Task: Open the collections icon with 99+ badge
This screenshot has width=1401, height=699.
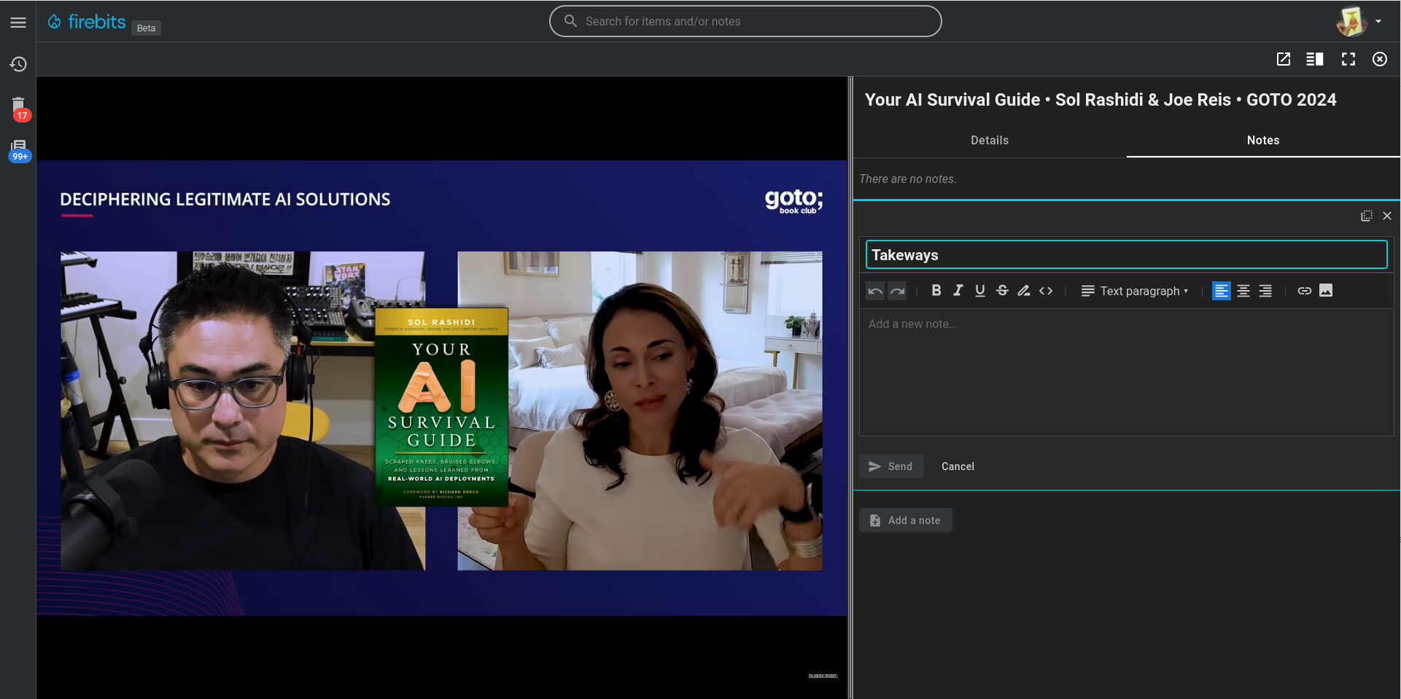Action: [19, 149]
